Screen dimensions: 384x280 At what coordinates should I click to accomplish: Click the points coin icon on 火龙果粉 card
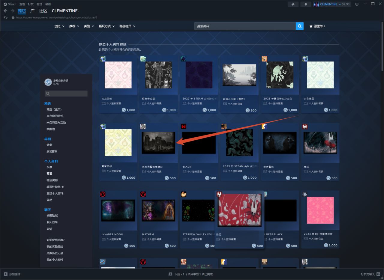[x=124, y=110]
